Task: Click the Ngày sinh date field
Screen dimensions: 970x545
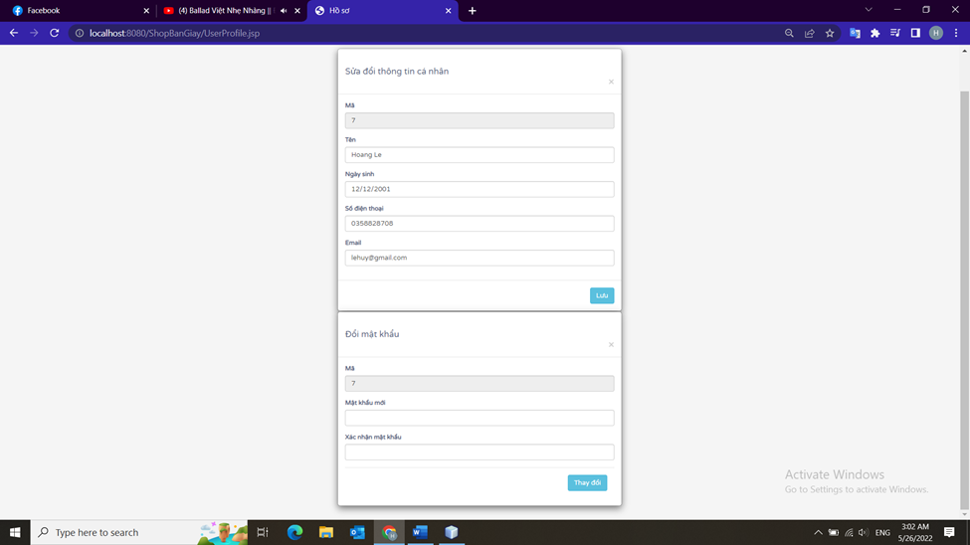Action: click(x=480, y=189)
